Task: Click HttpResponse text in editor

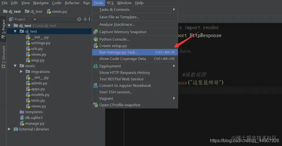Action: tap(205, 35)
